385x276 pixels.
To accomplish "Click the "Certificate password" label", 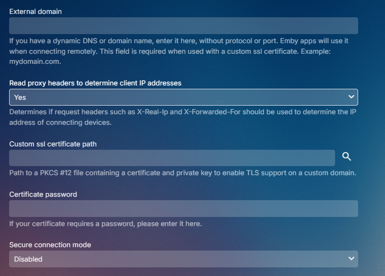I will coord(43,194).
